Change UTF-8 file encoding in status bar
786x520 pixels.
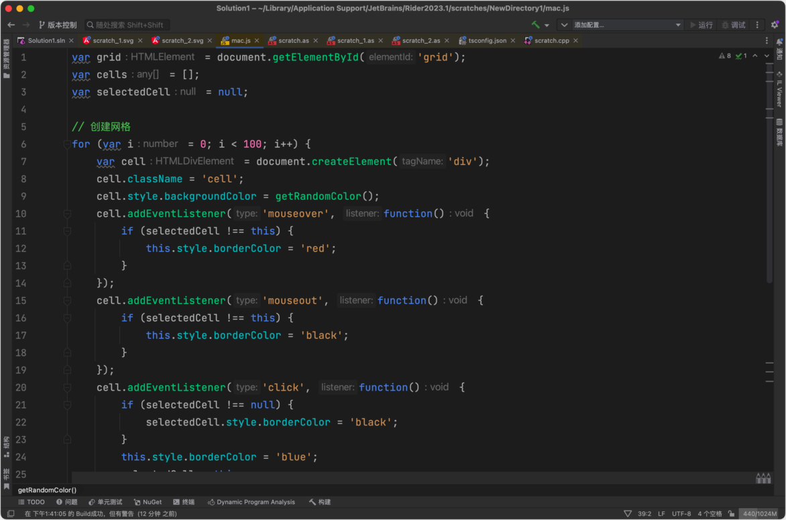click(681, 513)
